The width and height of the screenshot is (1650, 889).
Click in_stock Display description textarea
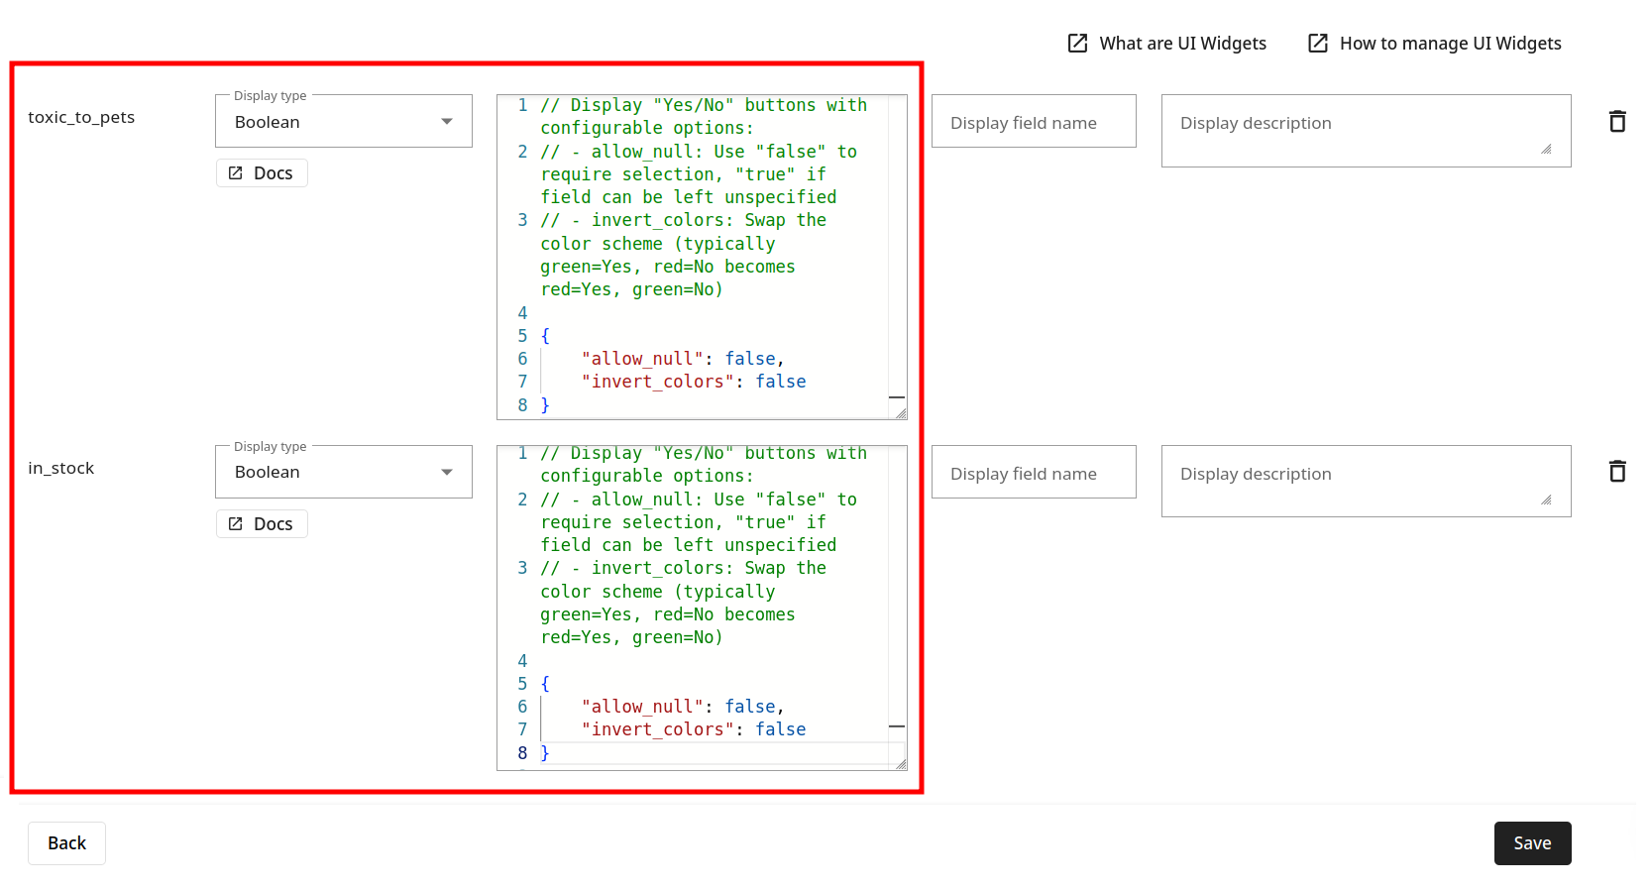click(1365, 481)
